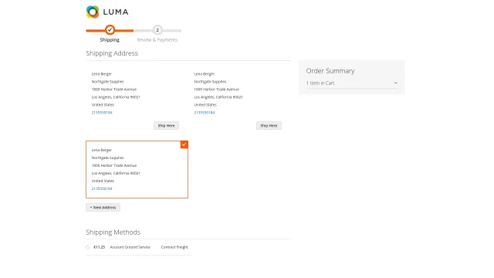Click the phone number link in the selected address card
The height and width of the screenshot is (278, 494).
tap(102, 188)
